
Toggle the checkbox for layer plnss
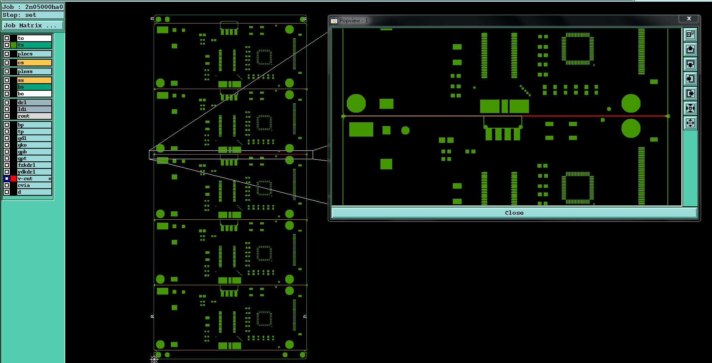7,71
